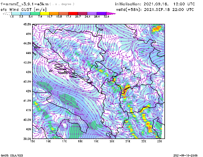Click the 7.9 legend value
Image resolution: width=203 pixels, height=157 pixels.
point(40,17)
